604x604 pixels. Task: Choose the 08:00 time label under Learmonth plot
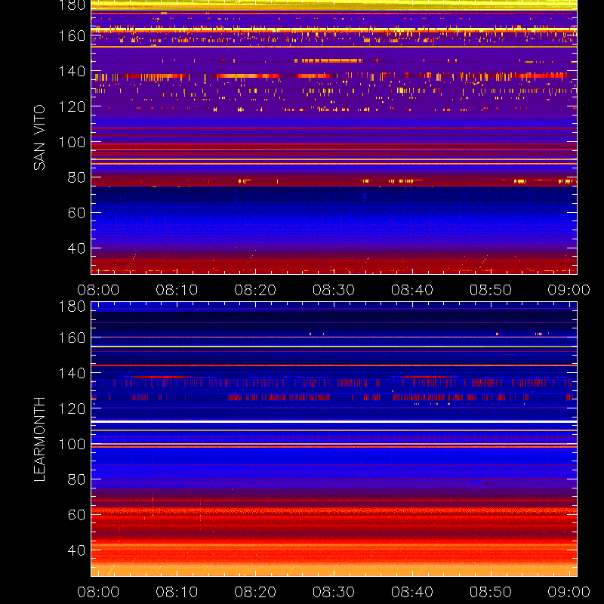click(x=98, y=592)
